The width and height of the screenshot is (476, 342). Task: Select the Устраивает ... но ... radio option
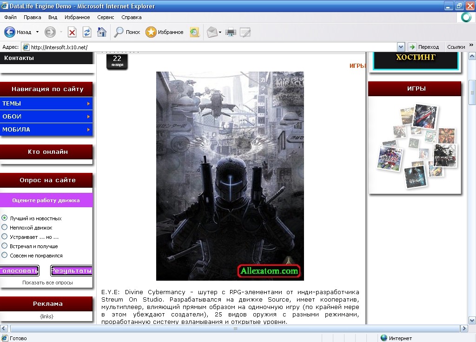point(5,237)
